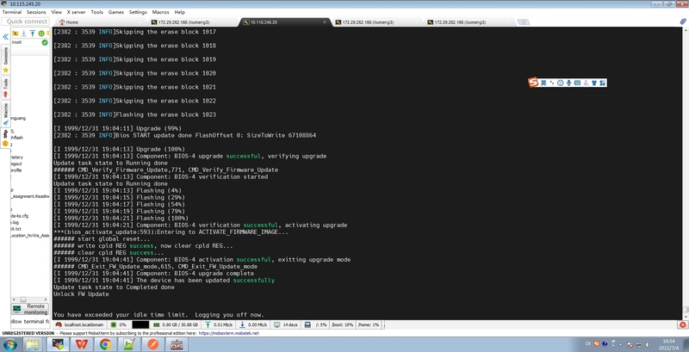The height and width of the screenshot is (352, 689).
Task: Collapse the sidebar with the double-arrow icon
Action: coord(5,37)
